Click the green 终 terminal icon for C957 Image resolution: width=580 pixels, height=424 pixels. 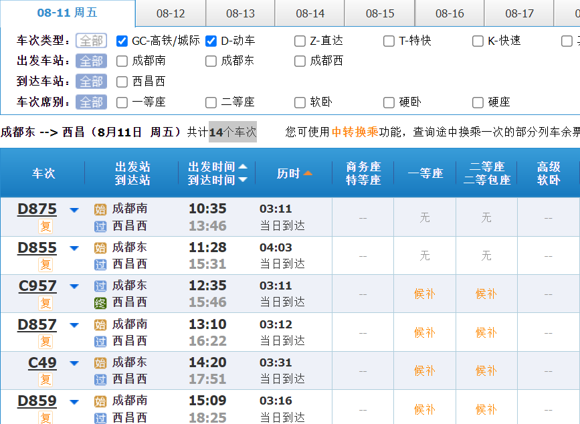point(100,303)
